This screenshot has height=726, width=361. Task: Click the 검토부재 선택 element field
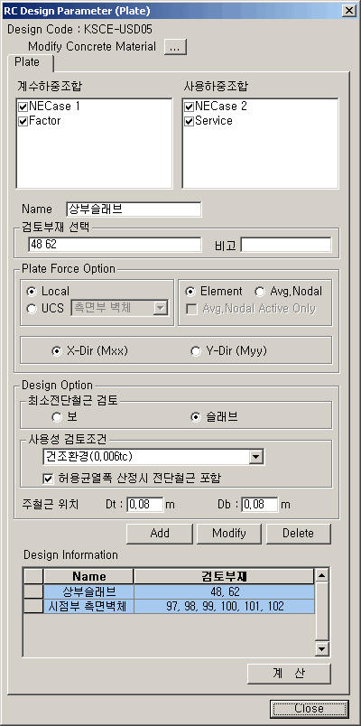[x=115, y=245]
